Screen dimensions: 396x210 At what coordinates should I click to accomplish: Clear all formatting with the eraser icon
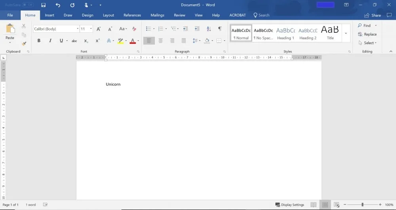click(134, 29)
